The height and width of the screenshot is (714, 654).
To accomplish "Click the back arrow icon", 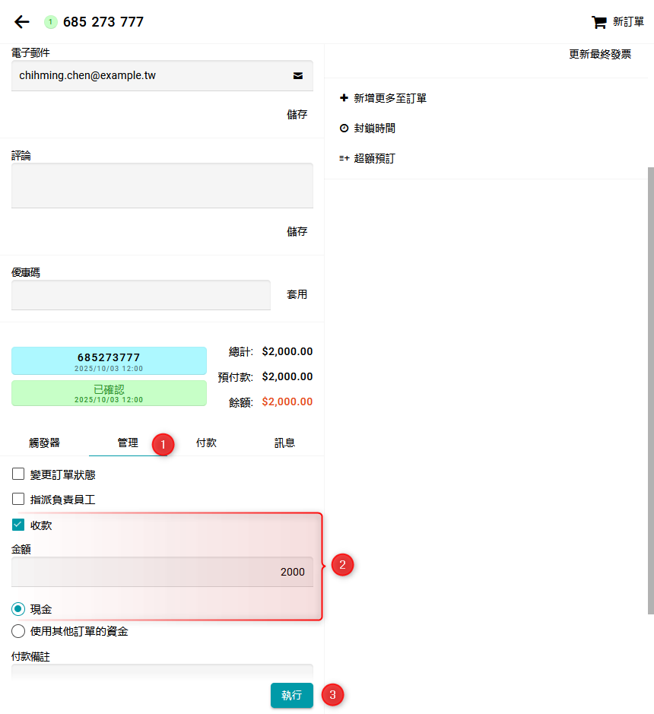I will point(22,22).
